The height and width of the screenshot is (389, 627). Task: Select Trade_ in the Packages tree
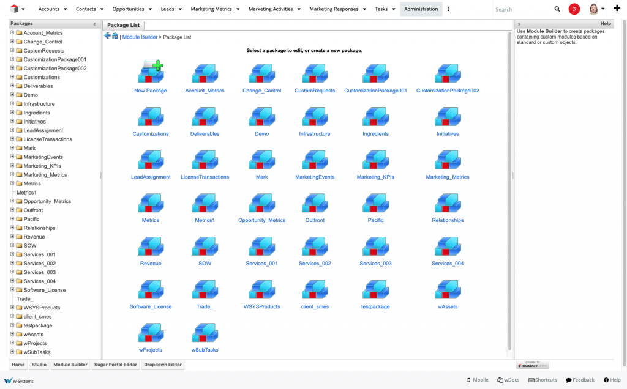(x=24, y=298)
